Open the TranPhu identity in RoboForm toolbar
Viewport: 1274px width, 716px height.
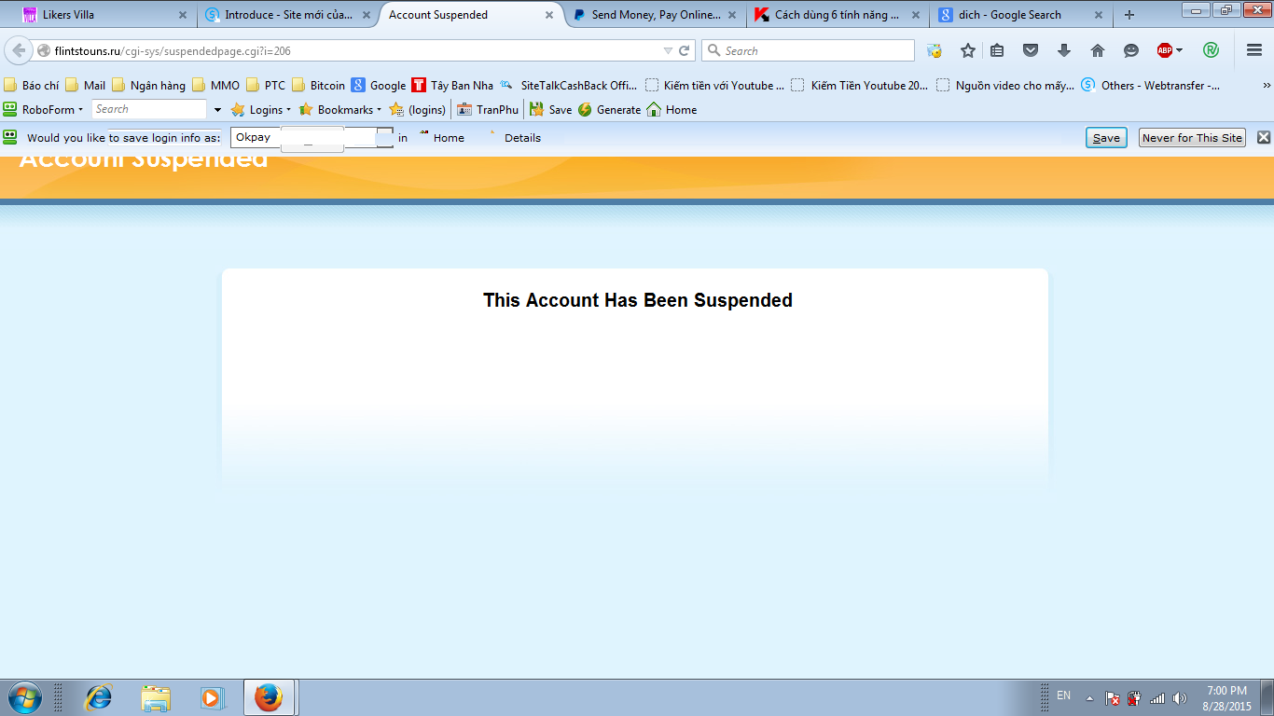pos(488,109)
